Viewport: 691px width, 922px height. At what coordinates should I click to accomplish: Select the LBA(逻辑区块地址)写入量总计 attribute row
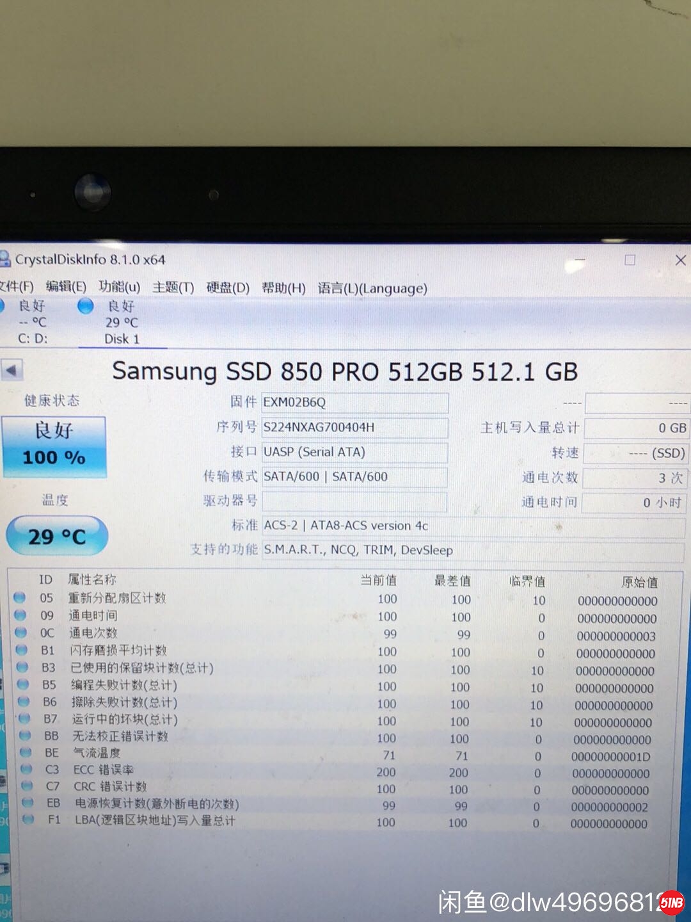click(x=345, y=821)
